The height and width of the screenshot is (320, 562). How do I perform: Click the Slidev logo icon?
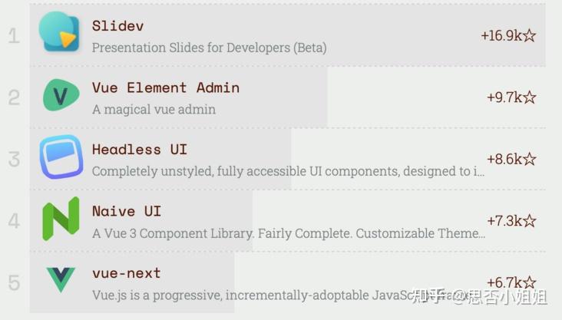59,32
